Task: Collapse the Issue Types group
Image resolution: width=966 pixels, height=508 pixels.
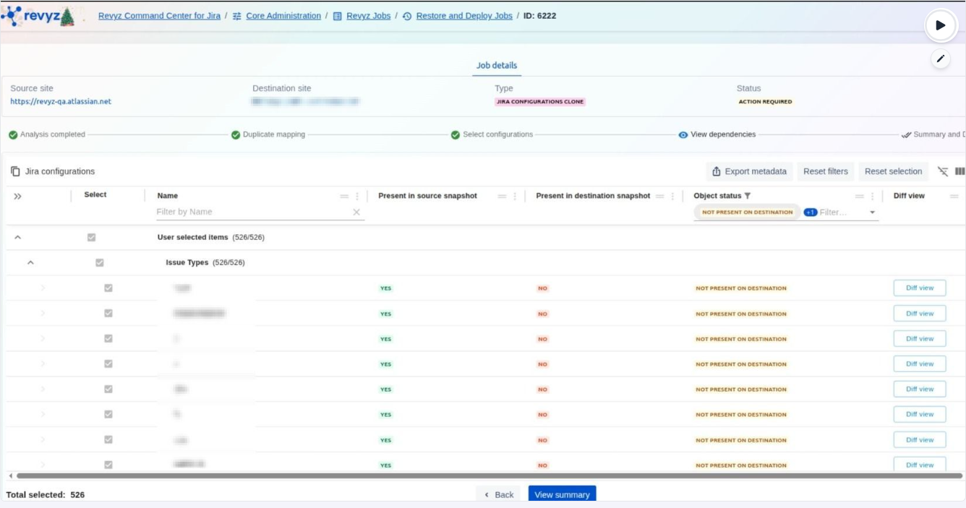Action: [30, 262]
